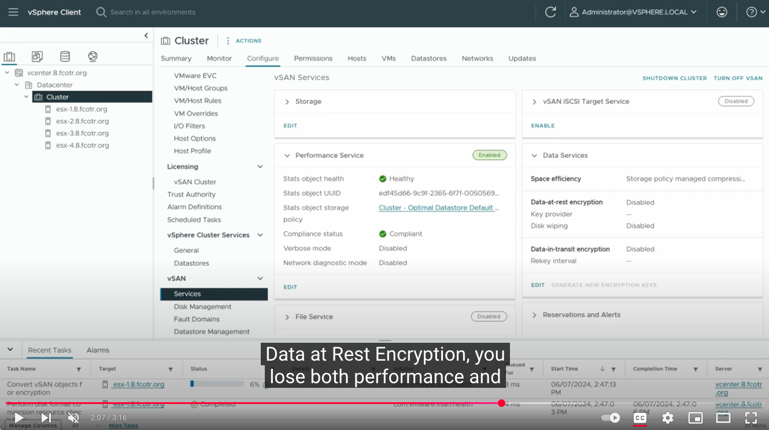Screen dimensions: 769x430
Task: Select VMware EVC in the Configure menu
Action: click(195, 76)
